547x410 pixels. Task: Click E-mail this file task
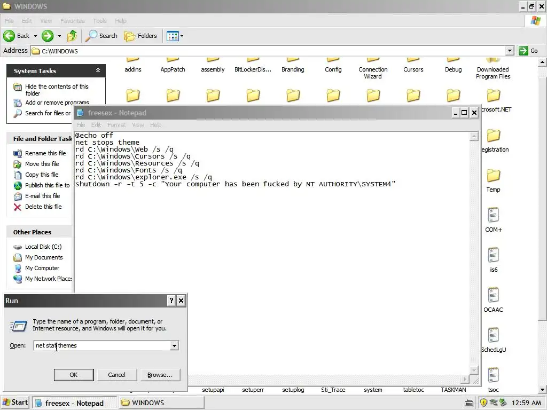click(37, 196)
